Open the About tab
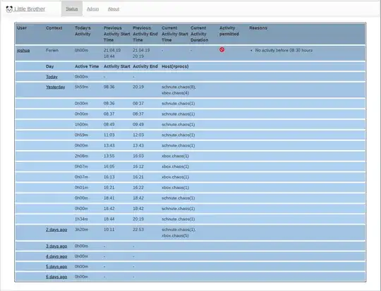The height and width of the screenshot is (291, 381). pyautogui.click(x=114, y=9)
